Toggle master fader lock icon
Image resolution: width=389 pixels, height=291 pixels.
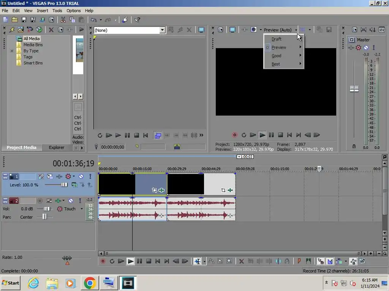click(x=354, y=147)
